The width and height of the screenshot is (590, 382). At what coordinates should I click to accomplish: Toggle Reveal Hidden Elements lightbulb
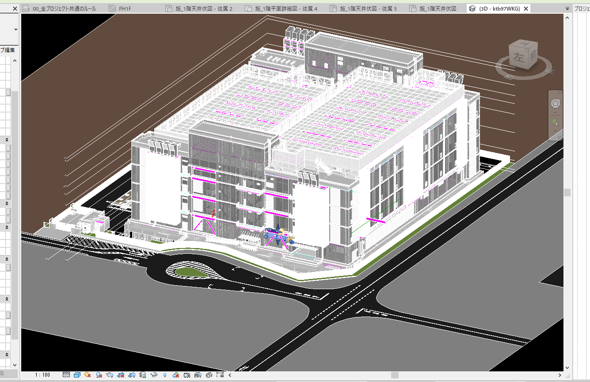point(165,375)
